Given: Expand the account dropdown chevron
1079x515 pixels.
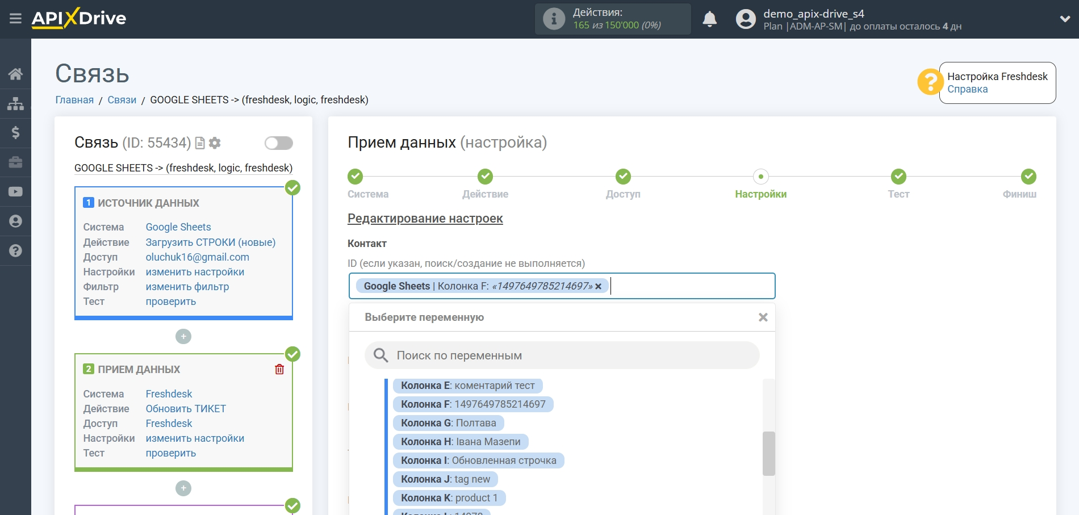Looking at the screenshot, I should tap(1065, 19).
